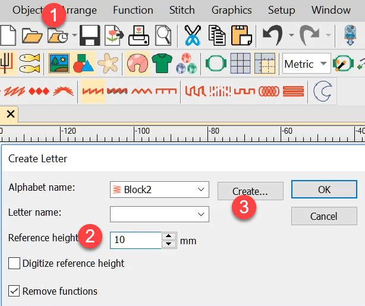Viewport: 365px width, 306px height.
Task: Click the Save floppy disk icon
Action: (89, 36)
